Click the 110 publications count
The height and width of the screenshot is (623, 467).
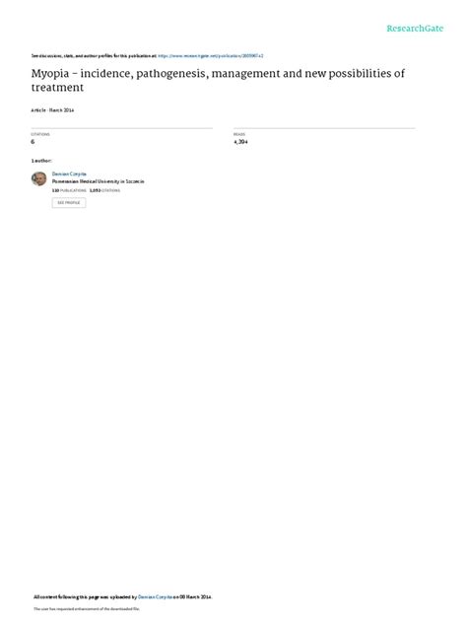coord(69,190)
